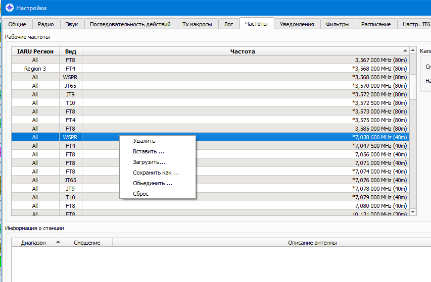Viewport: 431px width, 282px height.
Task: Select Загрузить... from the context menu
Action: pyautogui.click(x=158, y=162)
